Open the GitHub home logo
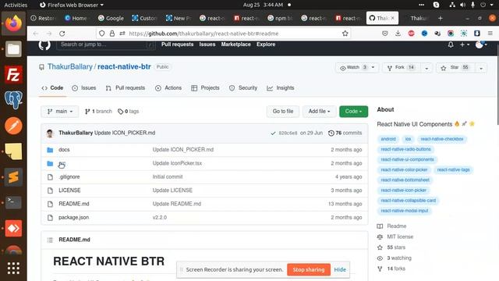This screenshot has height=281, width=499. (44, 44)
